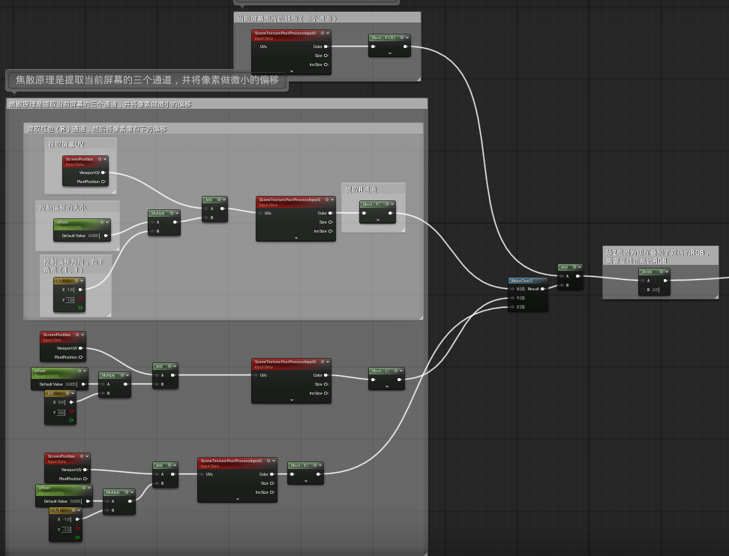Toggle preview circle on Divide node

pyautogui.click(x=661, y=272)
